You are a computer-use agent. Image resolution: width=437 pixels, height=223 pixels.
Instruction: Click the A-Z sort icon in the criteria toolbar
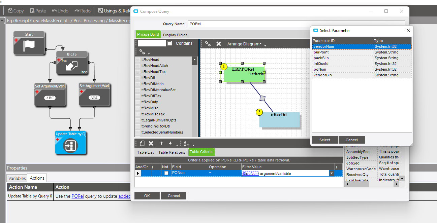186,143
